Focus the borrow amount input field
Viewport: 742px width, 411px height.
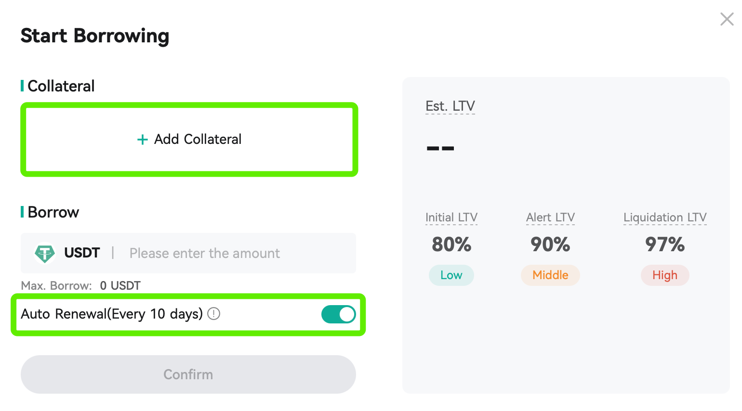click(238, 253)
